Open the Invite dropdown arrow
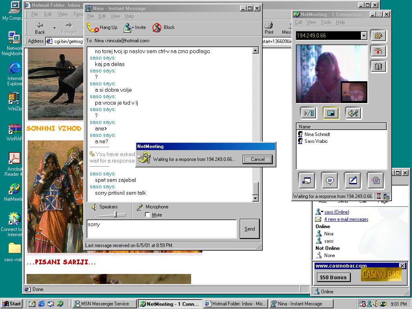This screenshot has height=309, width=412. tap(133, 27)
